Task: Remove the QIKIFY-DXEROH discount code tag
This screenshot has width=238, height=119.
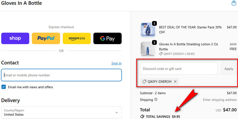Action: point(175,82)
